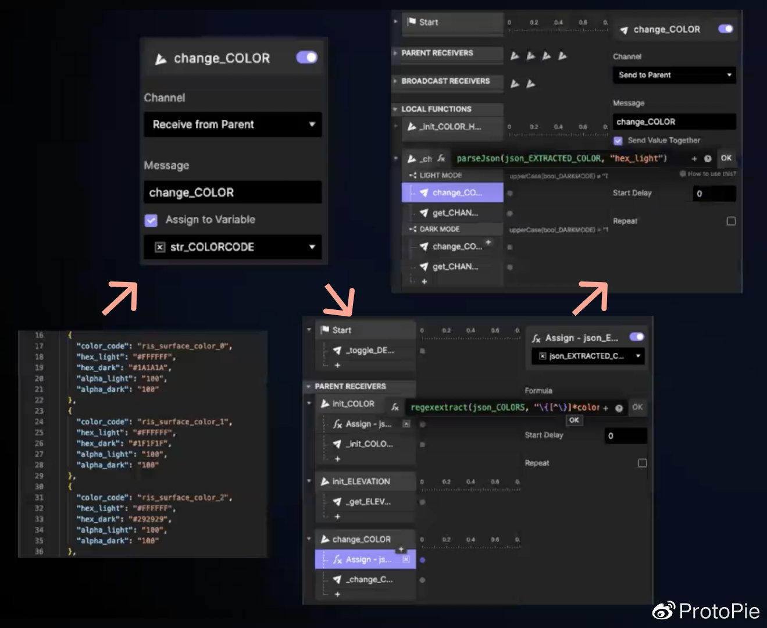This screenshot has width=767, height=628.
Task: Click fx icon beside regexextract formula
Action: pyautogui.click(x=395, y=407)
